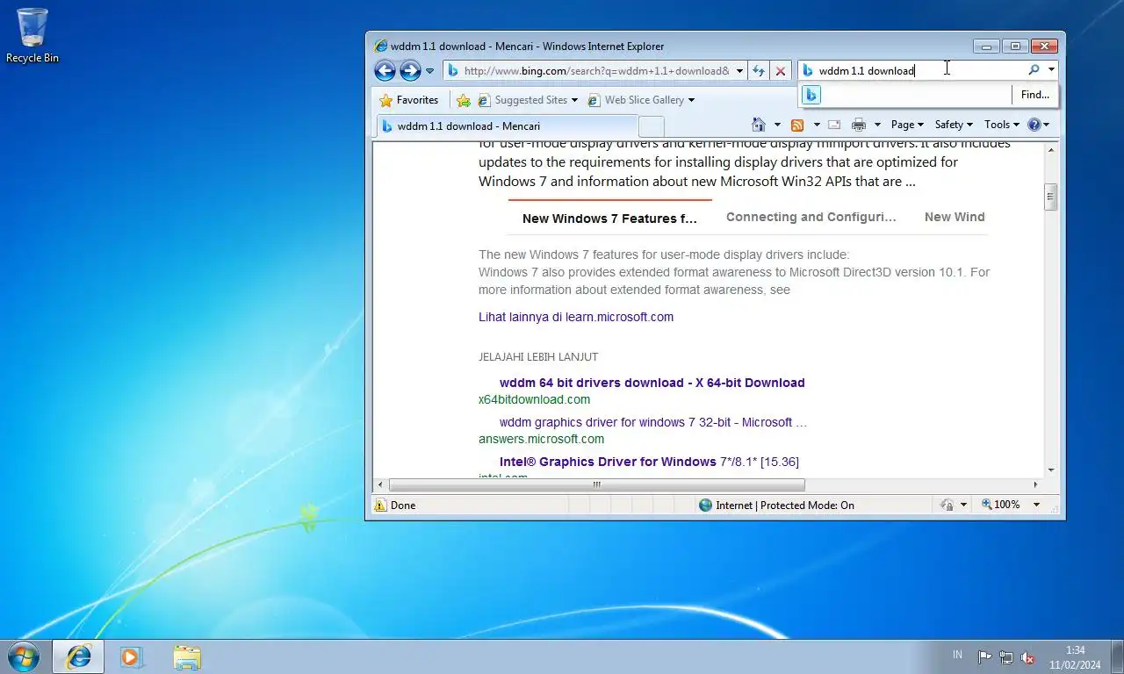Click the Internet zone globe icon
1124x674 pixels.
tap(705, 505)
